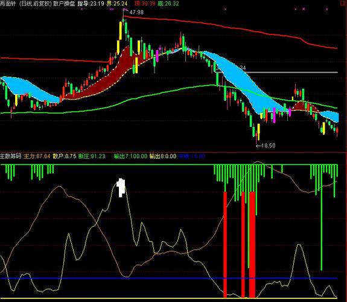Click the widest red bar in lower panel
The height and width of the screenshot is (302, 347).
click(252, 245)
